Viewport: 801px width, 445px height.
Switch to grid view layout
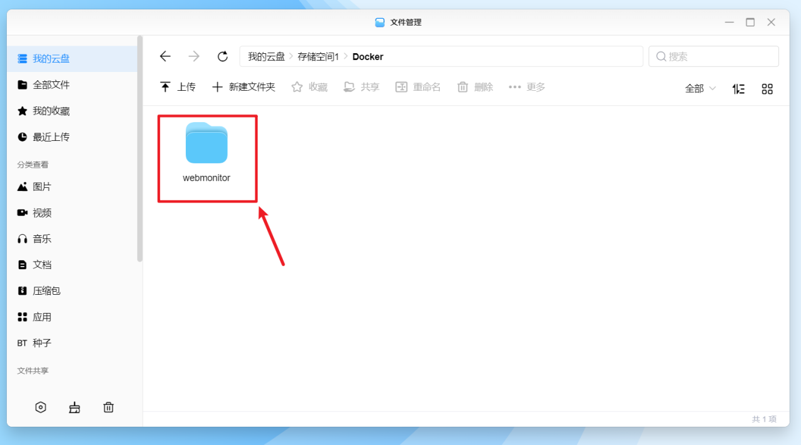click(767, 88)
